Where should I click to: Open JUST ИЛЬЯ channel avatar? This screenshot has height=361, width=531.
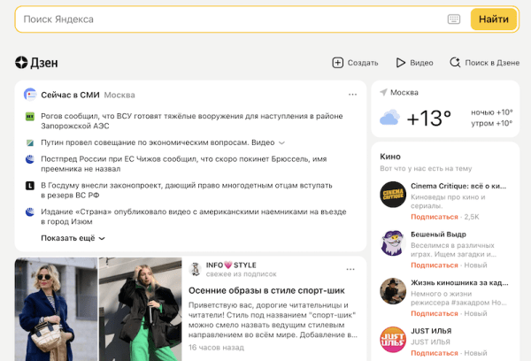393,340
